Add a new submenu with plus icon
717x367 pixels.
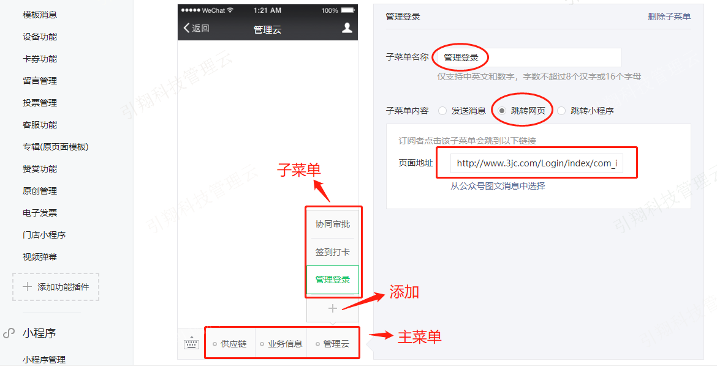click(332, 308)
